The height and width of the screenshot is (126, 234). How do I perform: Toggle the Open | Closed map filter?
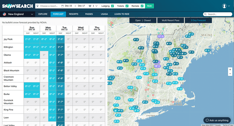click(x=143, y=20)
